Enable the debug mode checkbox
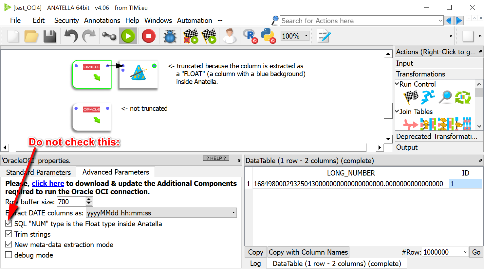 click(x=9, y=255)
